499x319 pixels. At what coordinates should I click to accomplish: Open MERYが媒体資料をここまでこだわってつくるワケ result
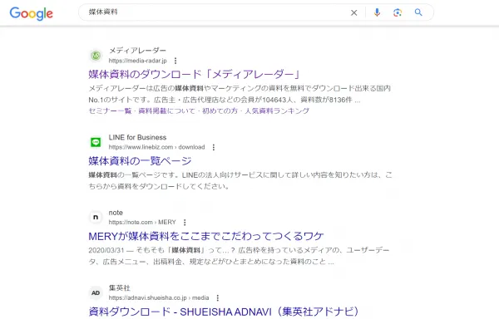pos(206,236)
